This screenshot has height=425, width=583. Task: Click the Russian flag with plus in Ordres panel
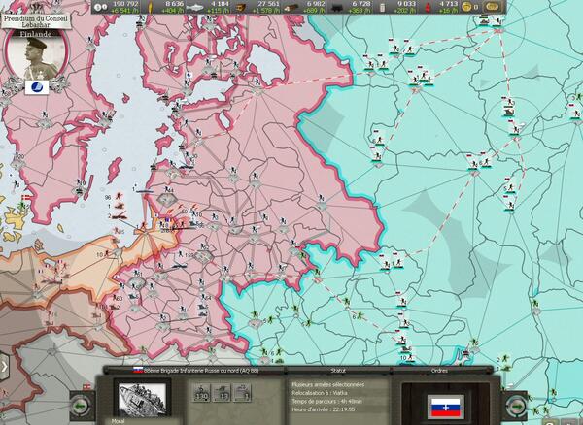point(445,408)
